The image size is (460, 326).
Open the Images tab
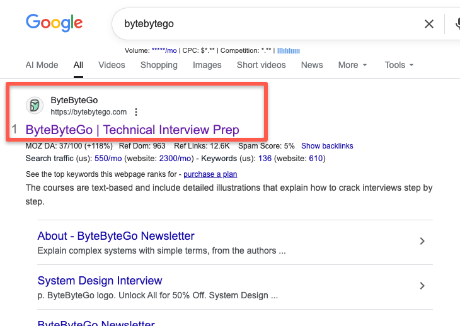tap(207, 65)
